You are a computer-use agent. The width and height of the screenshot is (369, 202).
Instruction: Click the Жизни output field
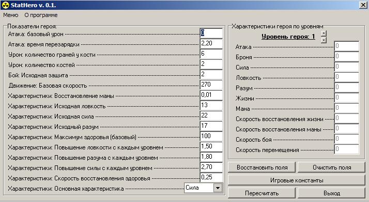347,98
